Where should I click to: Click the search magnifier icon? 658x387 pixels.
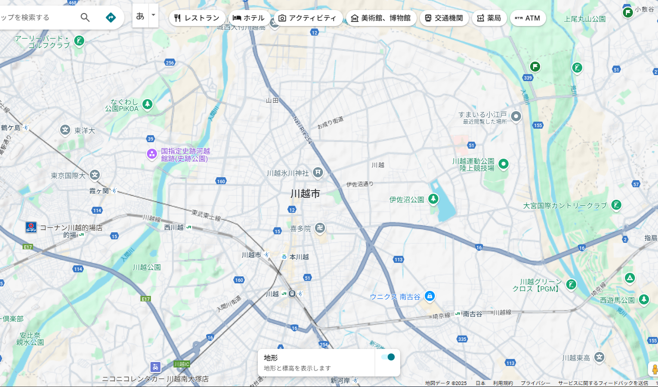pyautogui.click(x=85, y=17)
